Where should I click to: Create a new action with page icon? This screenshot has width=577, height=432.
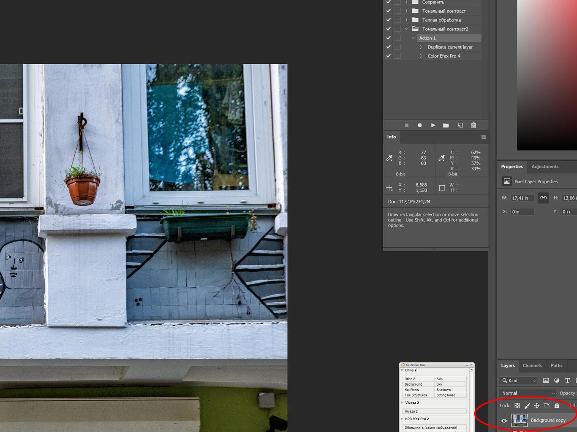pyautogui.click(x=460, y=125)
